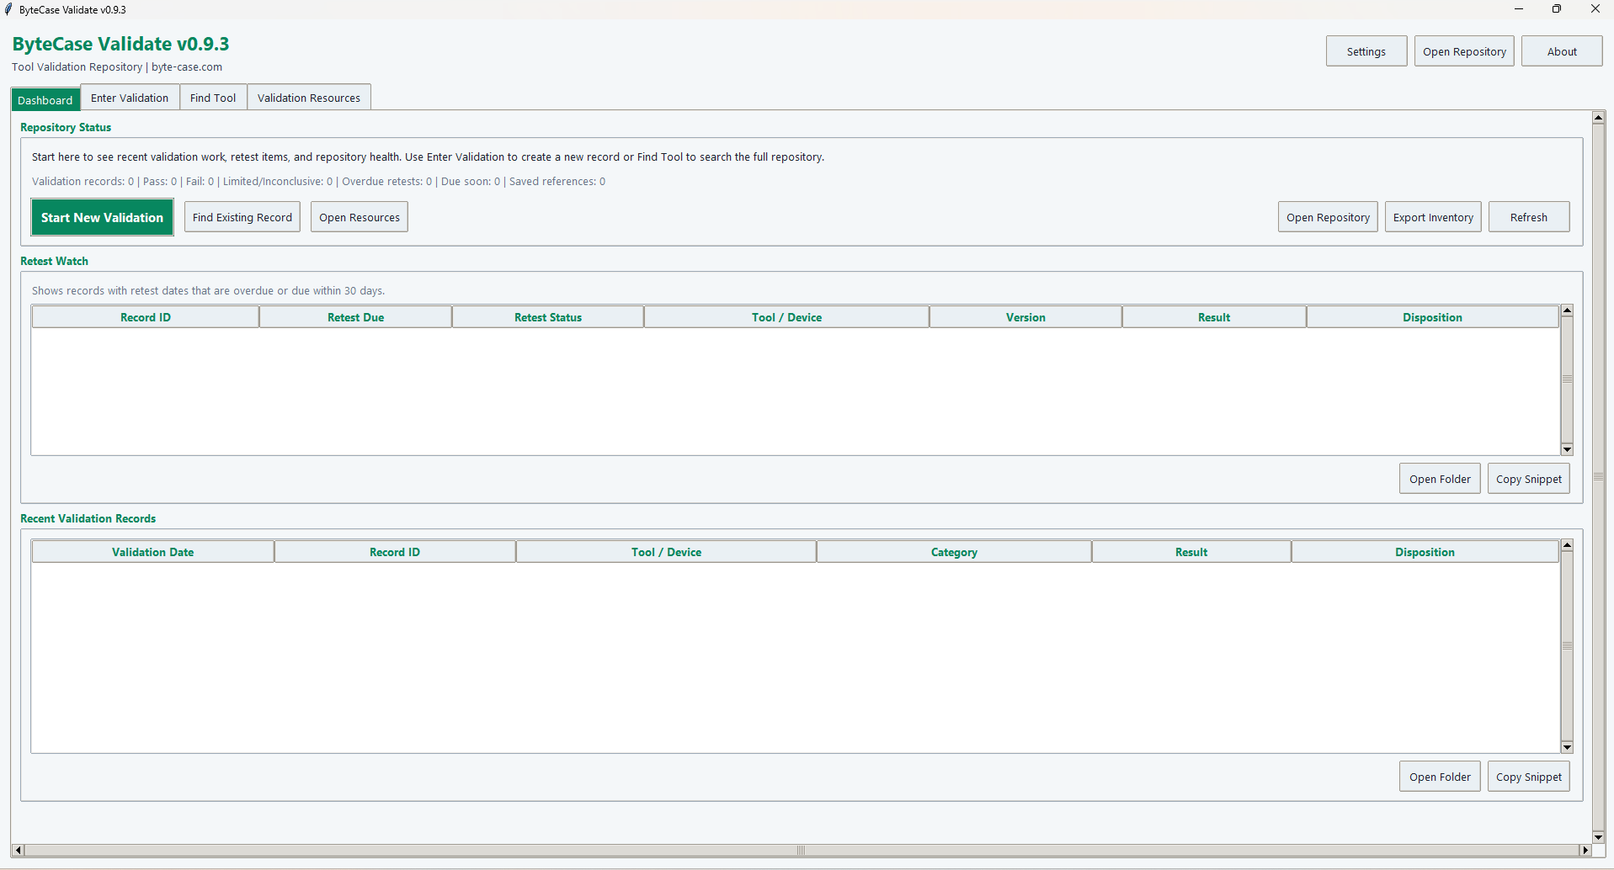Click the bottom horizontal scrollbar thumb

click(x=801, y=850)
